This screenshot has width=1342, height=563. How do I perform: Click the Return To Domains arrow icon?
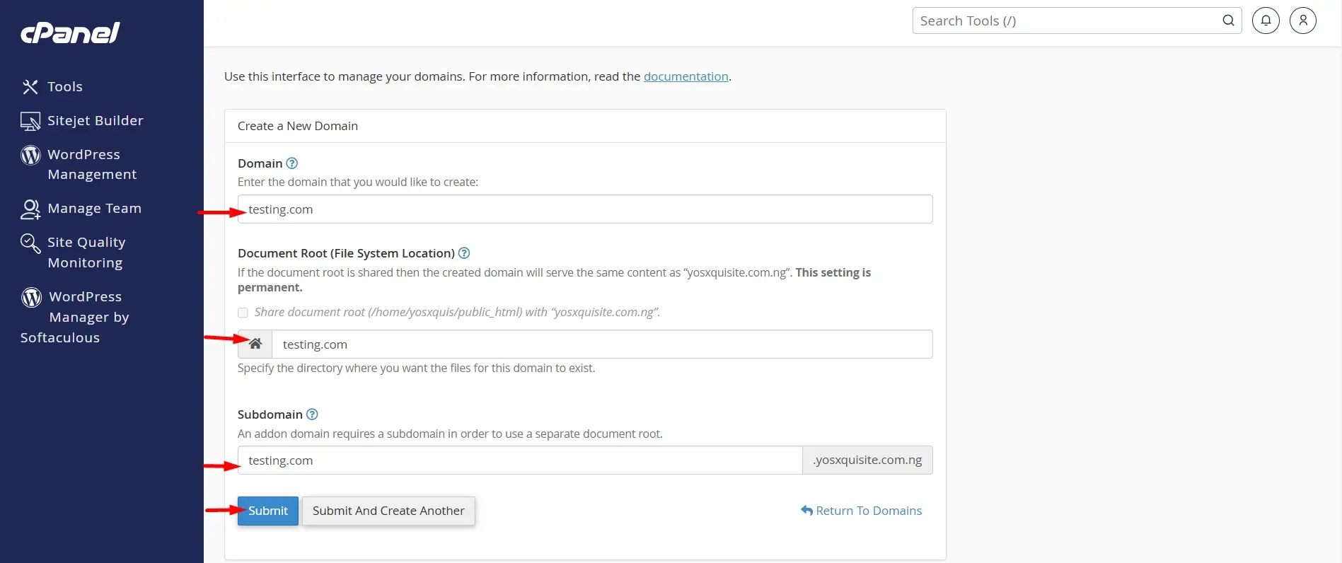[806, 511]
